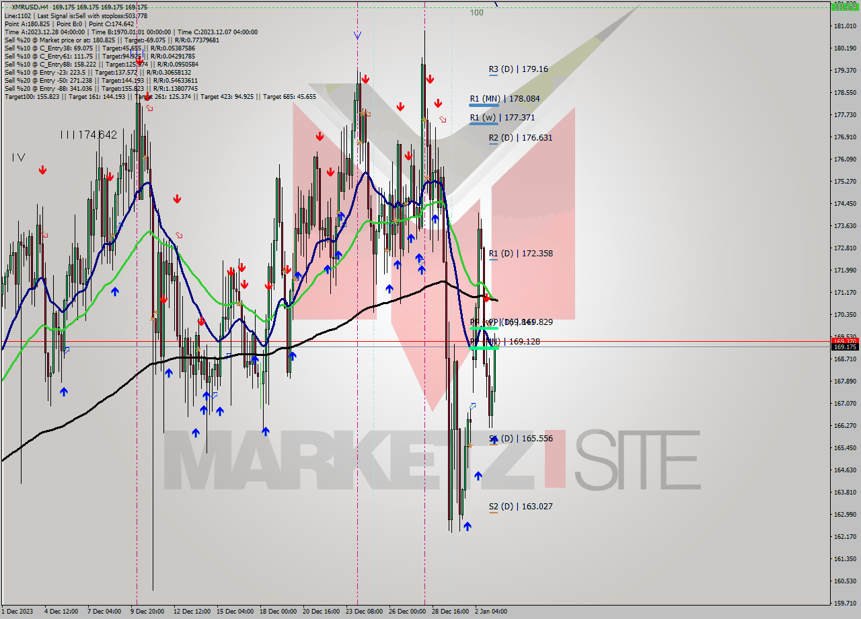Click the '20 Dec 16:00' time label
Screen dimensions: 861x619
321,612
